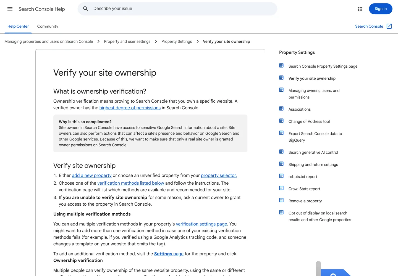Open Search Console Property Settings page article
The image size is (398, 276).
coord(323,66)
